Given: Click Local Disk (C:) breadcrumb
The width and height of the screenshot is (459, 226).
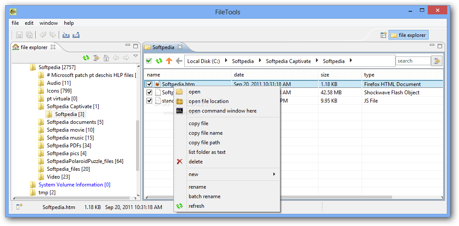Looking at the screenshot, I should (x=203, y=61).
